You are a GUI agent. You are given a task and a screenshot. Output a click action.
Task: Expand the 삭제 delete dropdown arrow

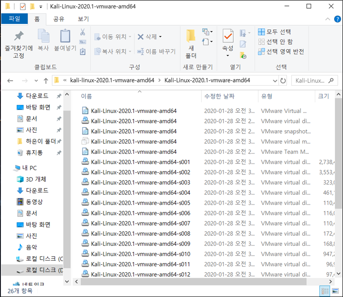coord(160,37)
